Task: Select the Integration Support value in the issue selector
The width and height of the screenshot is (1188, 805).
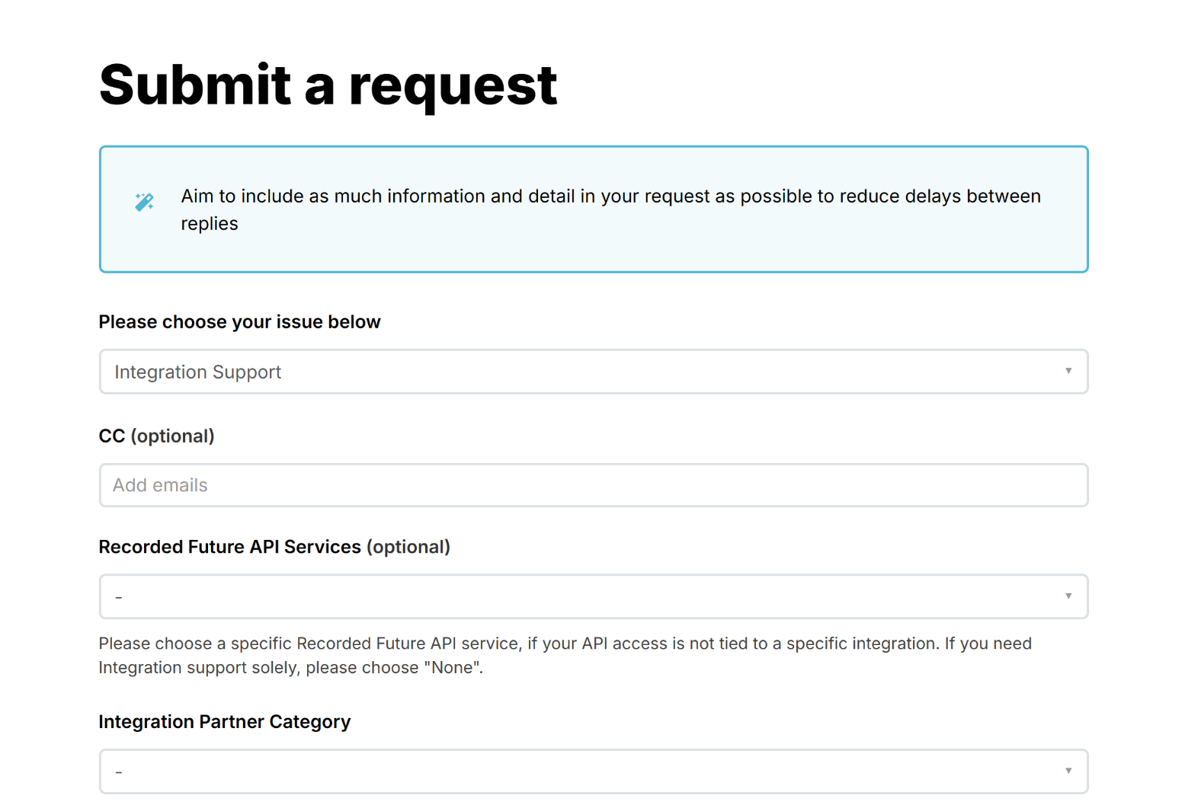Action: 198,372
